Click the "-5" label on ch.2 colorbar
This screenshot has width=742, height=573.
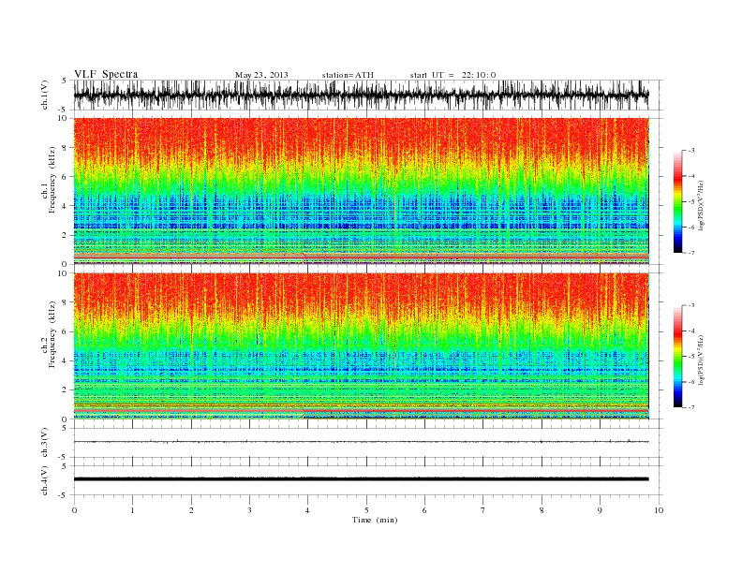691,357
